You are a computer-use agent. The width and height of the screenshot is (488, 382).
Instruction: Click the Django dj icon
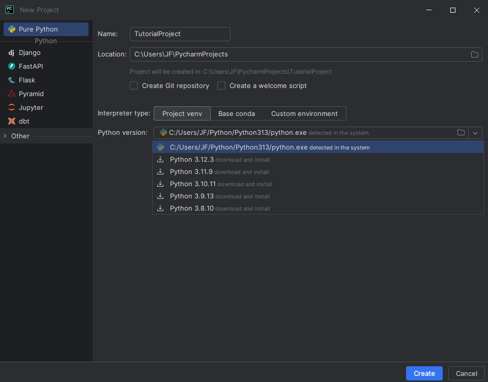pyautogui.click(x=12, y=53)
